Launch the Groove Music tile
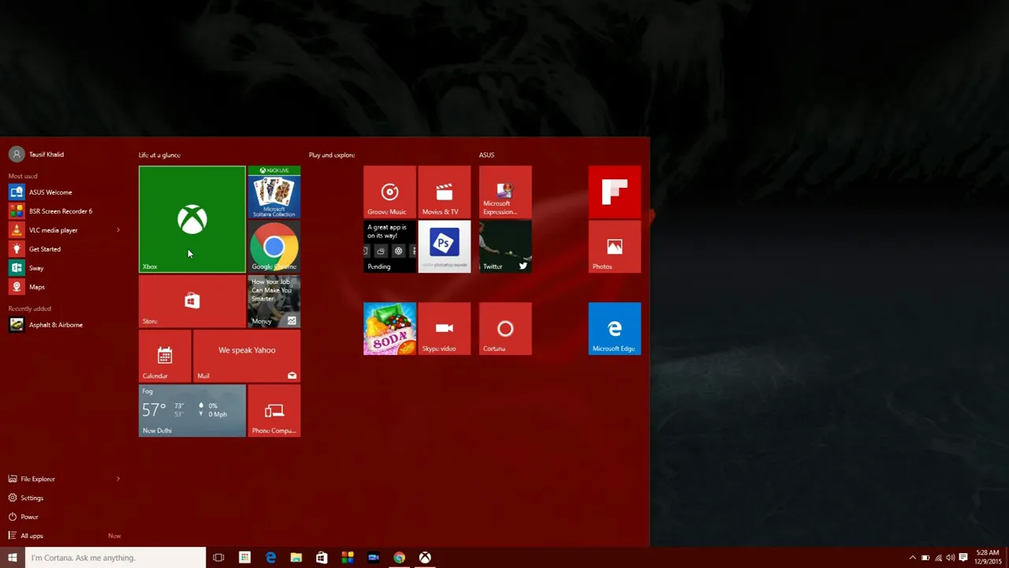The width and height of the screenshot is (1009, 568). [389, 192]
